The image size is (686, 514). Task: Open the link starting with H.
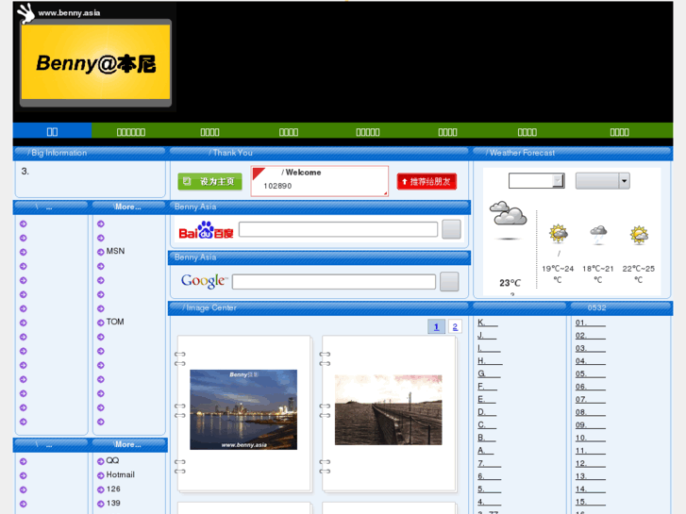click(490, 361)
